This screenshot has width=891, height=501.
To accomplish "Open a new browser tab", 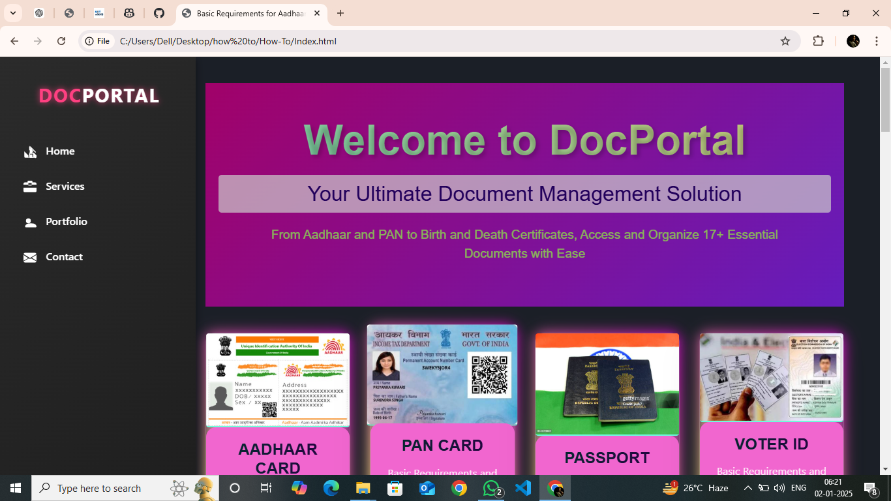I will pos(340,13).
